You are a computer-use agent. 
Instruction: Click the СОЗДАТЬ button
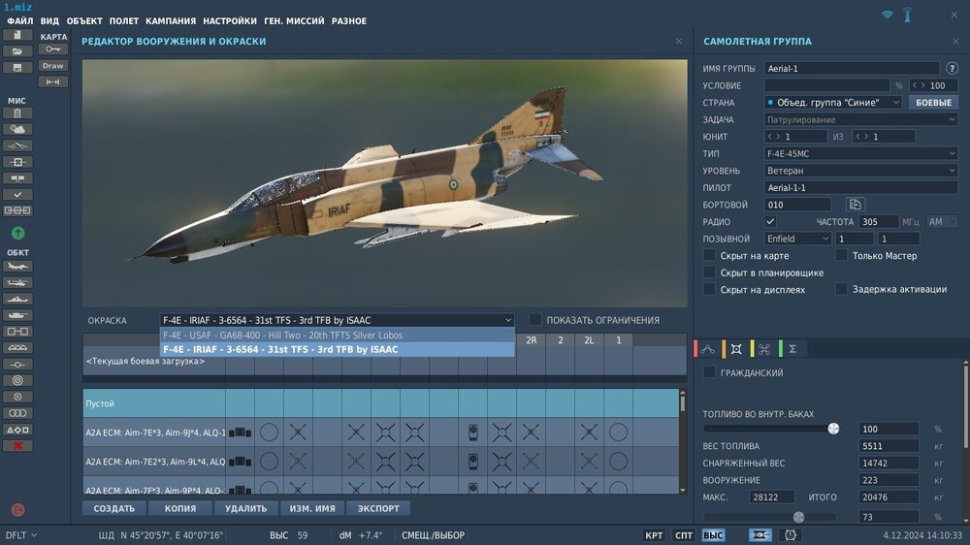pyautogui.click(x=114, y=508)
